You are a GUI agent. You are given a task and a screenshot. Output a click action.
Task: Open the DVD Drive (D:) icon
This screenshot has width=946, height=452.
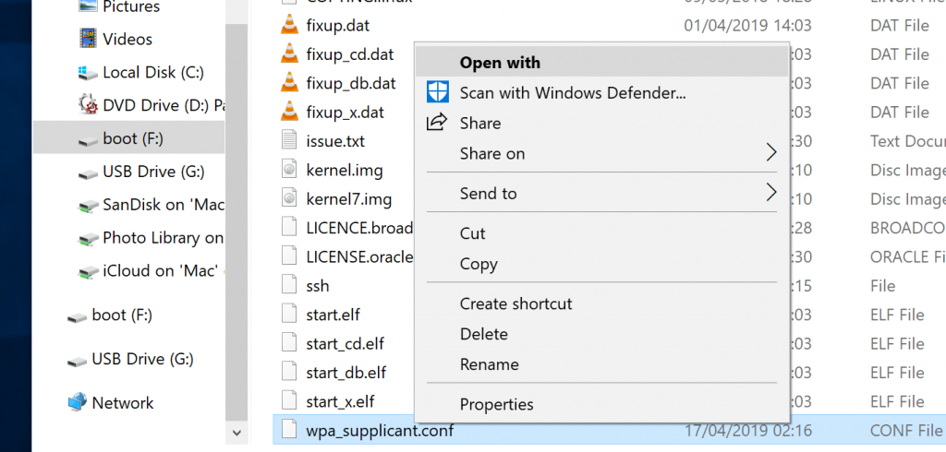(89, 105)
